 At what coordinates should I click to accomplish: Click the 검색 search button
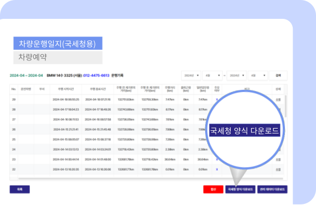278,75
